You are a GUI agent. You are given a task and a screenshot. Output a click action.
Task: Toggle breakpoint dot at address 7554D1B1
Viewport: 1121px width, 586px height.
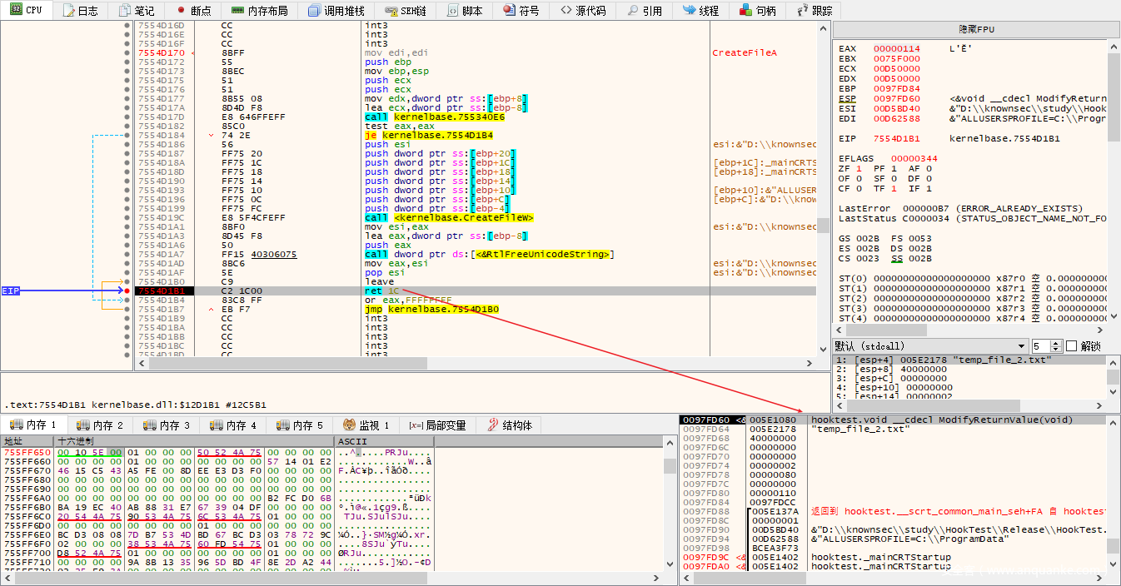(127, 291)
